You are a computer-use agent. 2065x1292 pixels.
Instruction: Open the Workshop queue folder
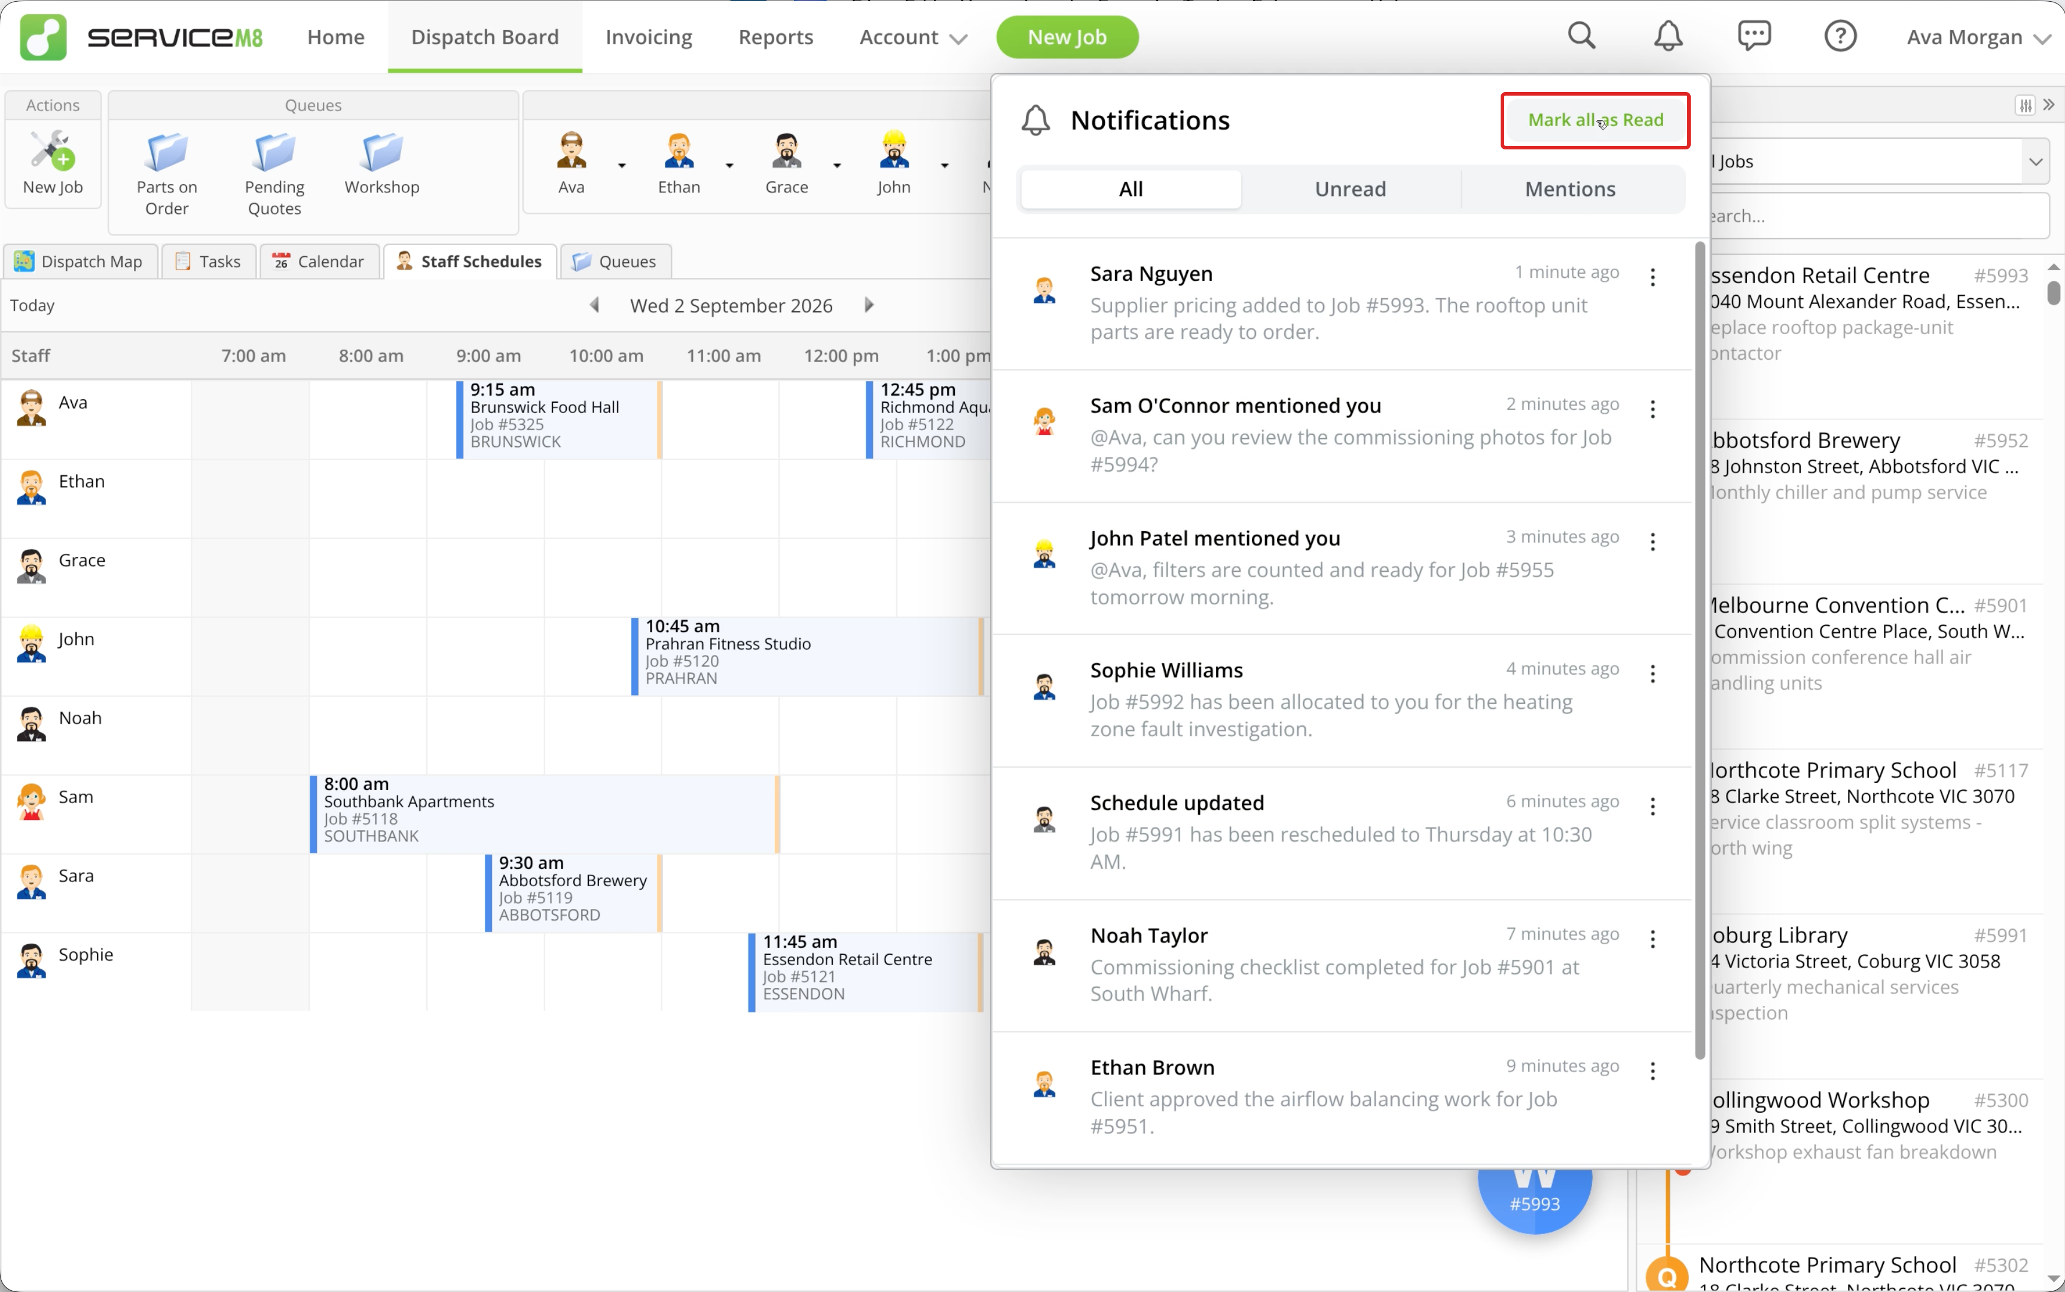click(x=382, y=152)
